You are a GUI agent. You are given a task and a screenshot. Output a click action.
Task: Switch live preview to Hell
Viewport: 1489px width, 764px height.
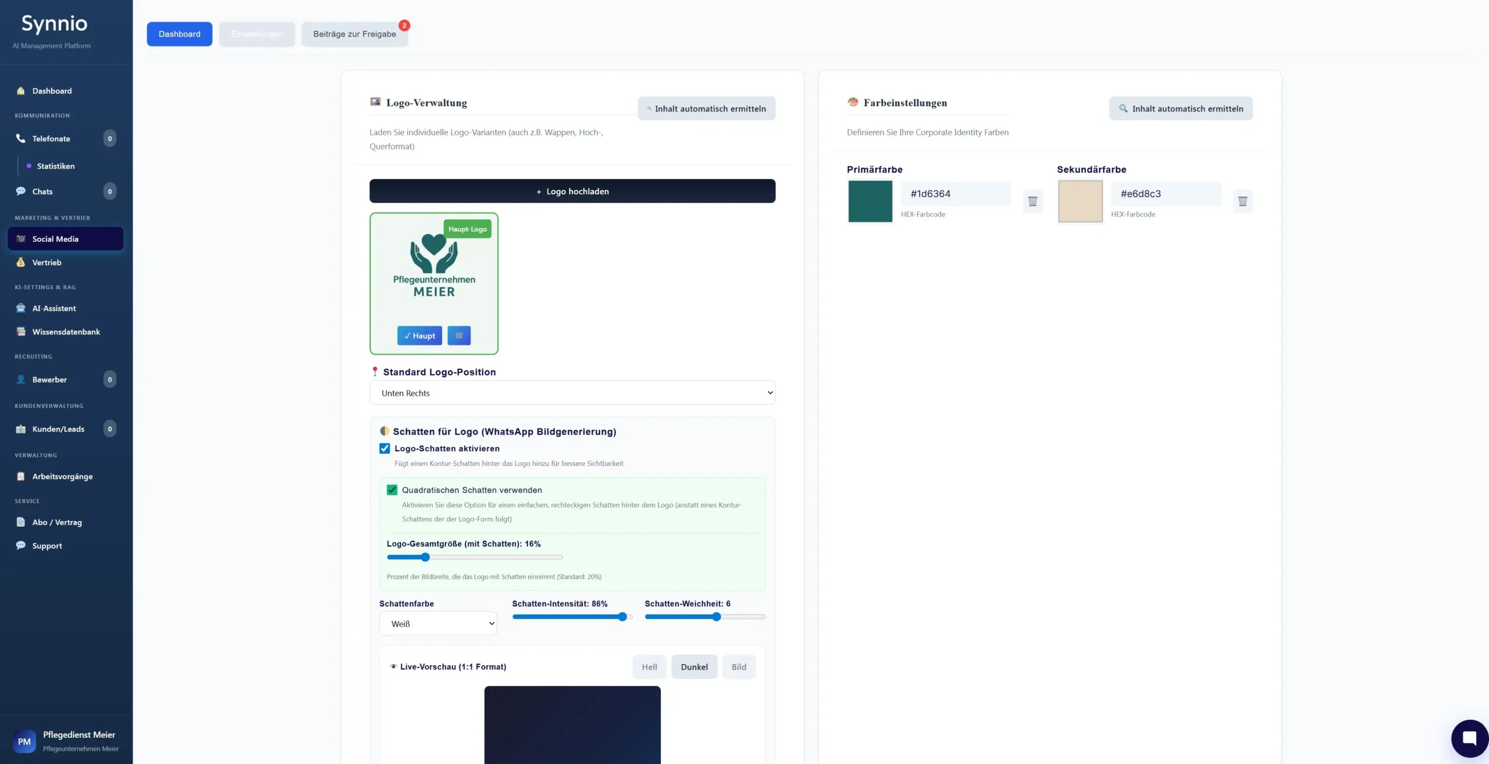[x=649, y=667]
